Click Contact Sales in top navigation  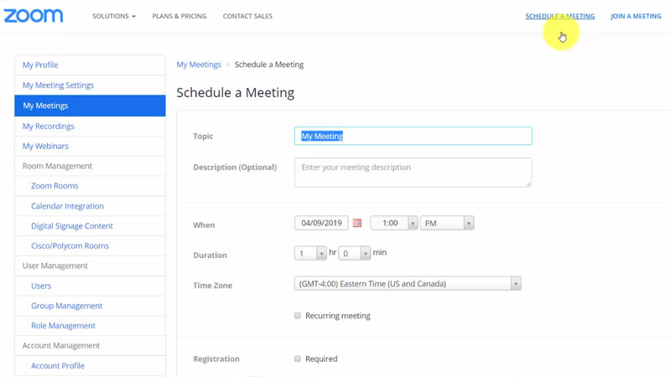pyautogui.click(x=247, y=16)
